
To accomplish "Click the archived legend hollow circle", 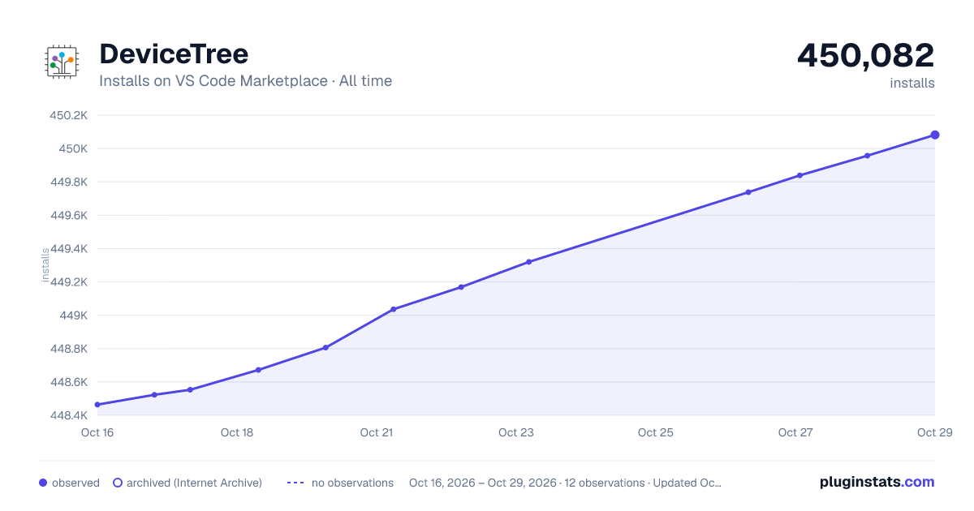I will (x=118, y=483).
